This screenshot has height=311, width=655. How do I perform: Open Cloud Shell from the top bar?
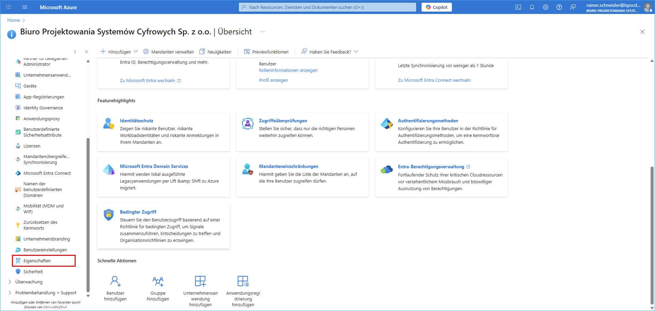[518, 7]
